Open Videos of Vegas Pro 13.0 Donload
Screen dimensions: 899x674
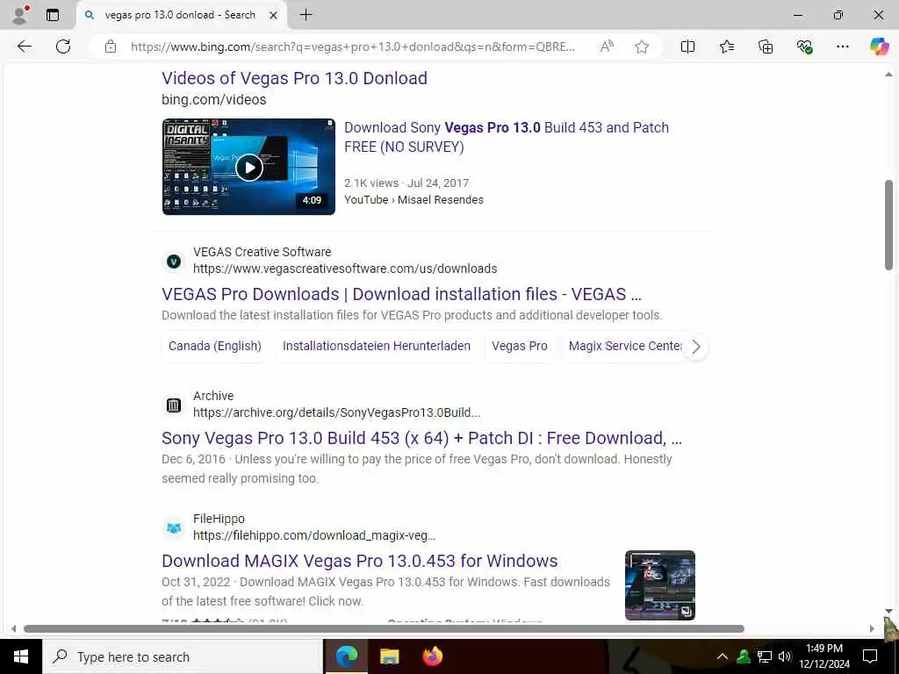tap(294, 78)
